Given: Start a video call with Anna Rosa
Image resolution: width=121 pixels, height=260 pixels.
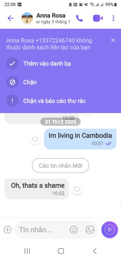Looking at the screenshot, I should coord(98,18).
